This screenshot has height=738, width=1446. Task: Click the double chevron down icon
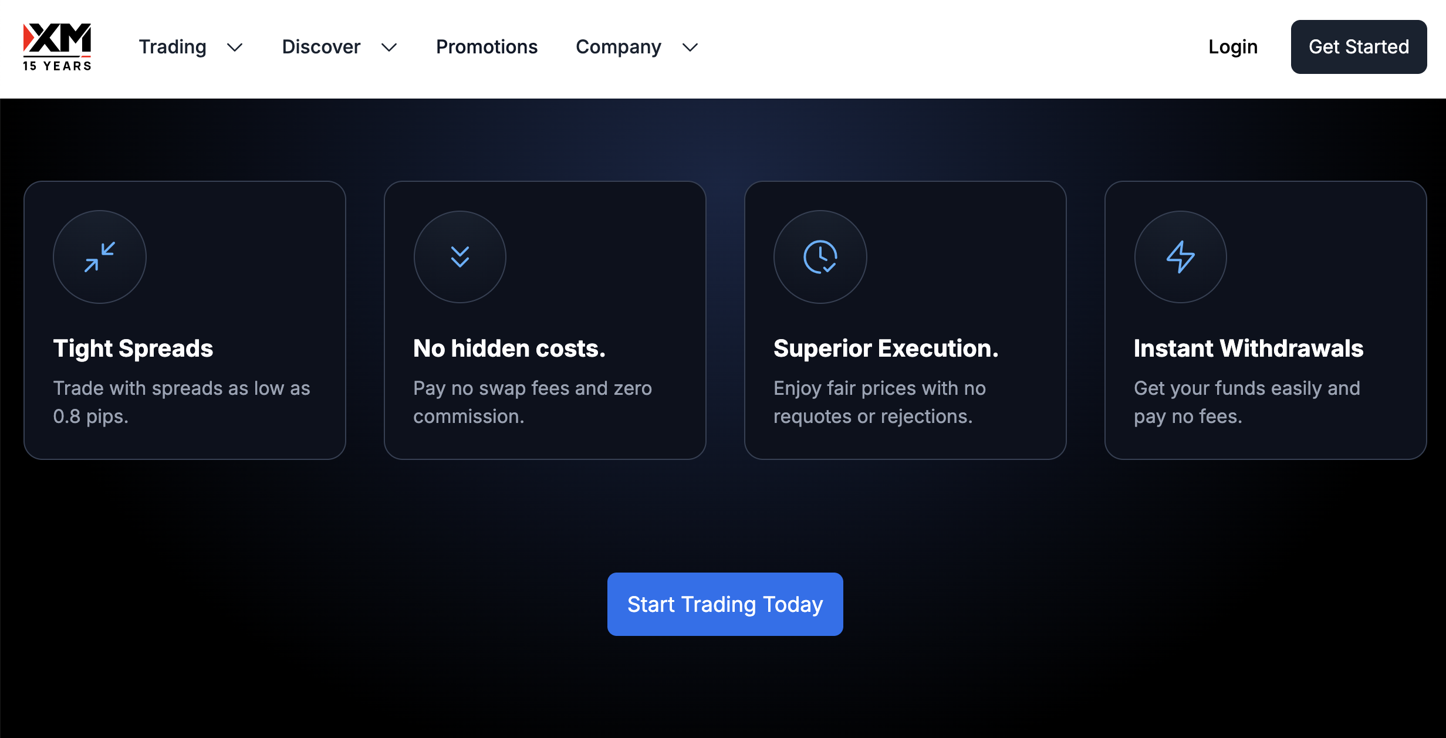point(460,257)
